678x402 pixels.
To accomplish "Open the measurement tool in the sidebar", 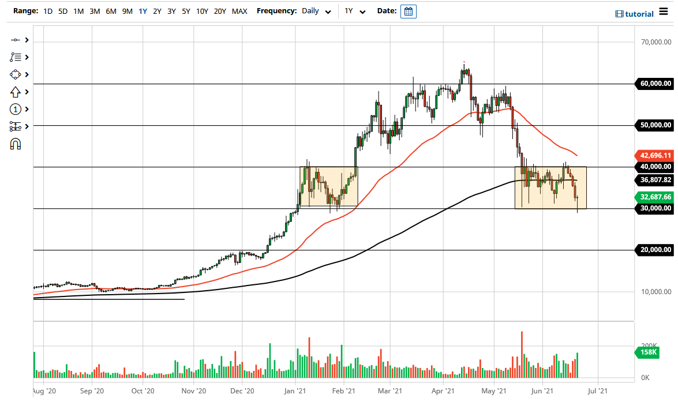I will 16,126.
